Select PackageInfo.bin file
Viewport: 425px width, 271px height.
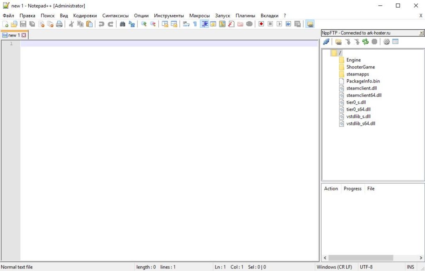pyautogui.click(x=363, y=81)
